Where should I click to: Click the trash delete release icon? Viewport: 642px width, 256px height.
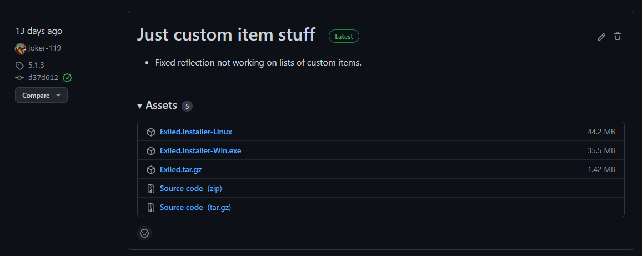618,37
